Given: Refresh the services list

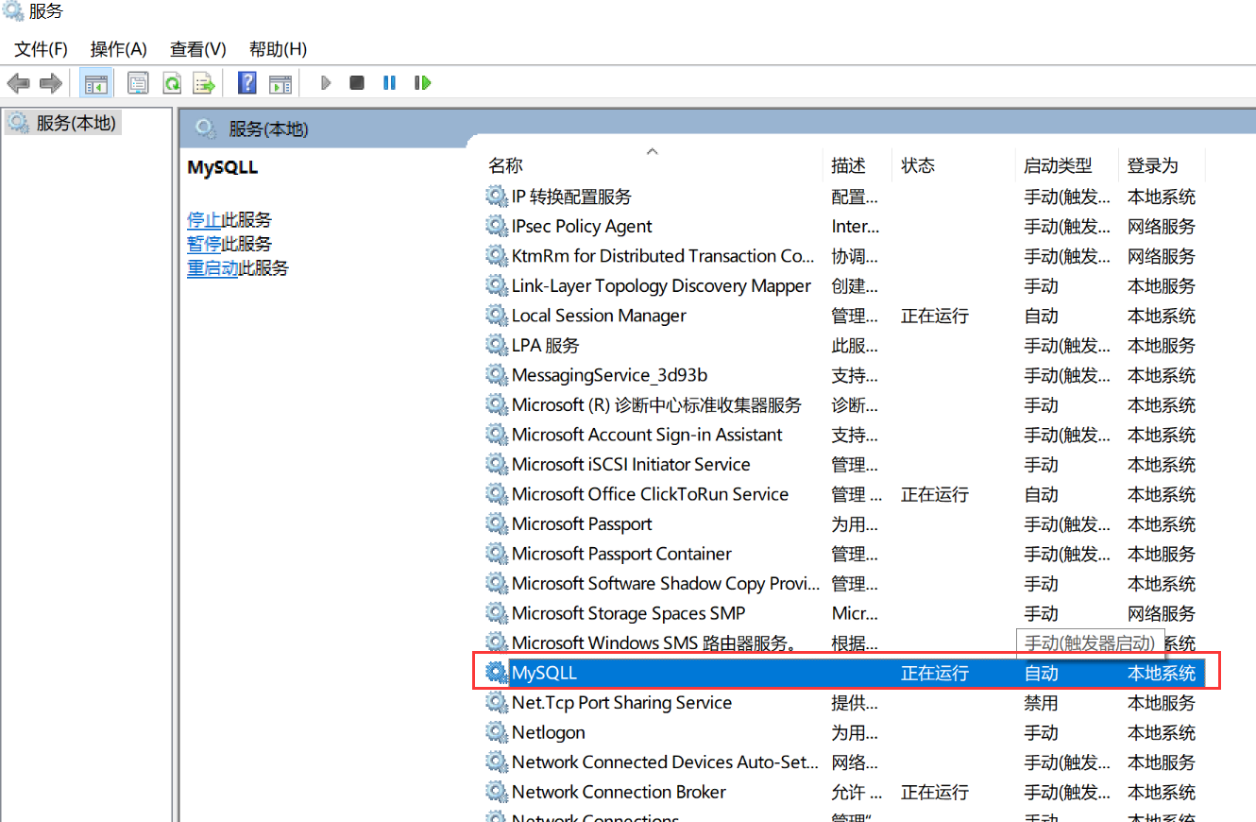Looking at the screenshot, I should point(171,83).
